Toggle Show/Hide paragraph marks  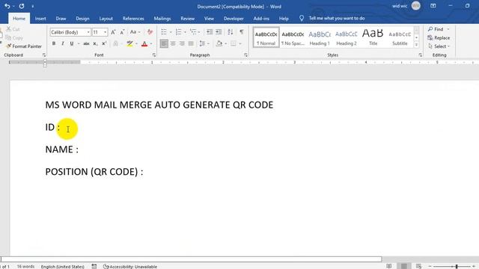click(242, 32)
